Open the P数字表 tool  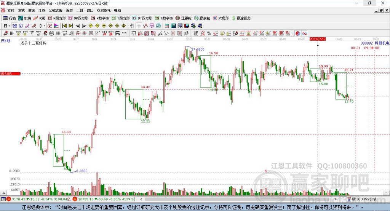(100, 18)
